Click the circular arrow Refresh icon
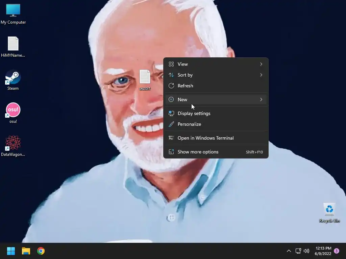 pyautogui.click(x=171, y=86)
